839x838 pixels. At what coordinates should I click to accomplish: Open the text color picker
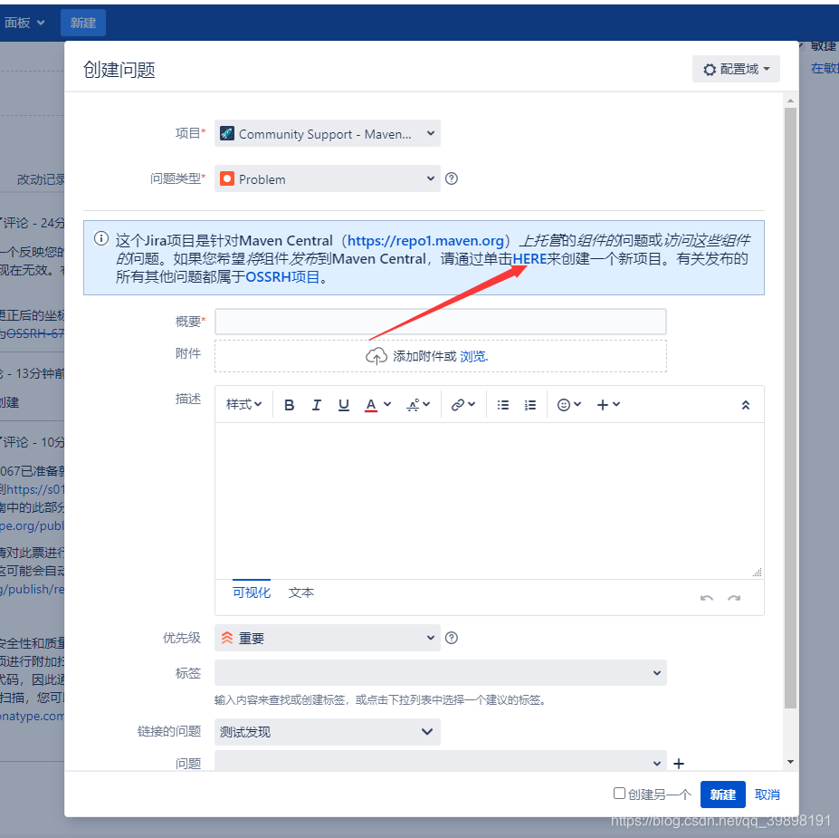pos(377,405)
